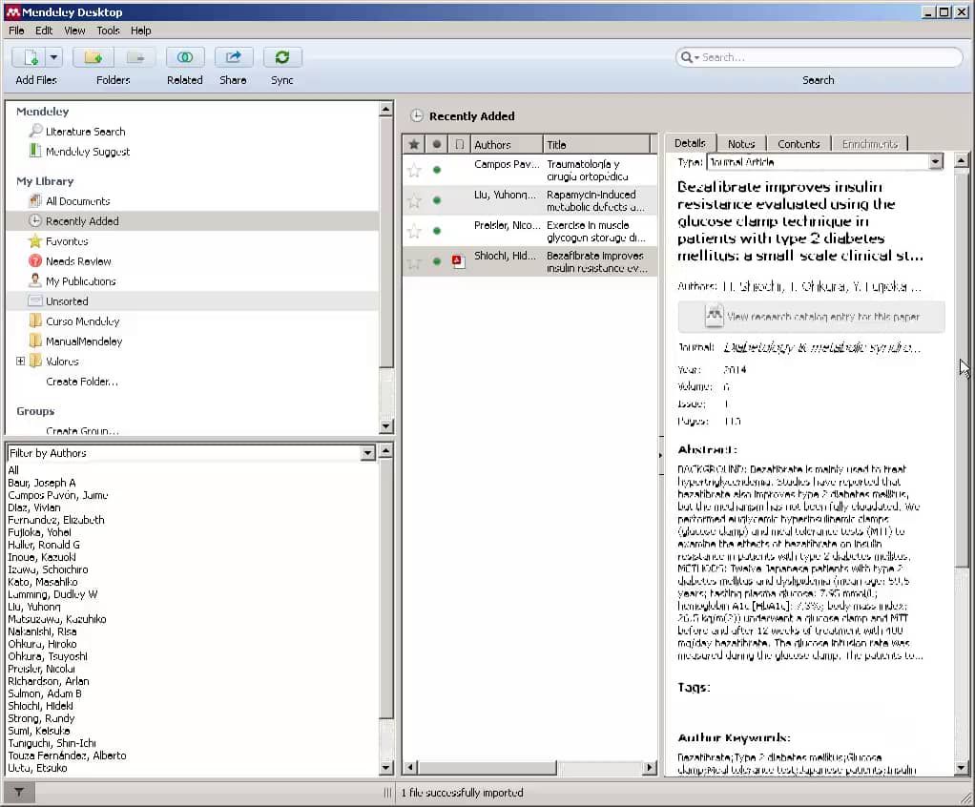Toggle read status of Liu, Yuhong document
This screenshot has height=807, width=975.
pos(437,200)
